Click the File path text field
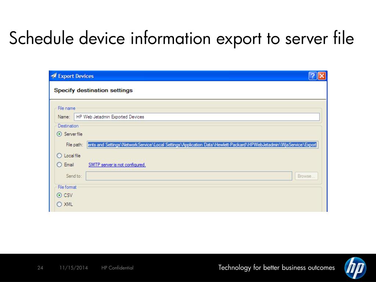Screen dimensions: 376x282 203,145
